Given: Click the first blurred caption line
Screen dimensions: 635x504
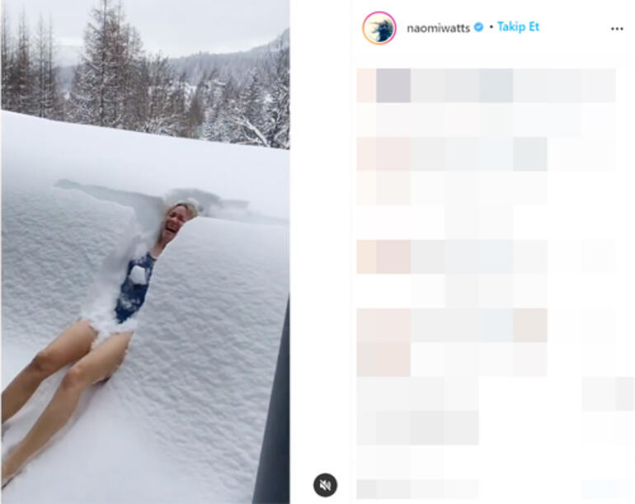Looking at the screenshot, I should point(486,86).
